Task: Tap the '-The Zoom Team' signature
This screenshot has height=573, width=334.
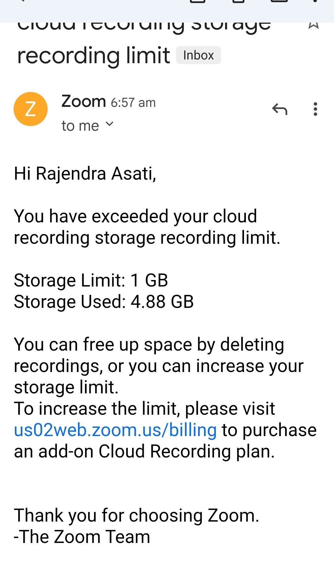Action: (x=82, y=537)
